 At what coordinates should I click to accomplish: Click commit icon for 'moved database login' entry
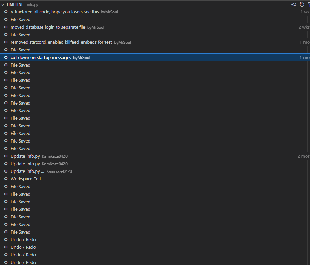pyautogui.click(x=6, y=27)
